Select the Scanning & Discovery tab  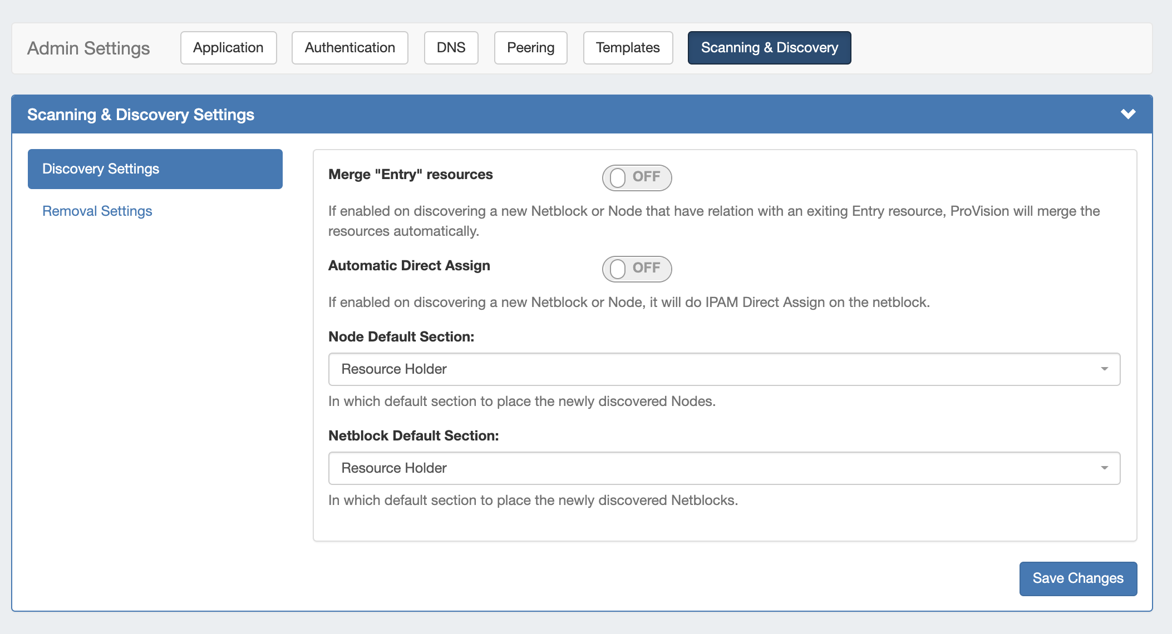(769, 48)
